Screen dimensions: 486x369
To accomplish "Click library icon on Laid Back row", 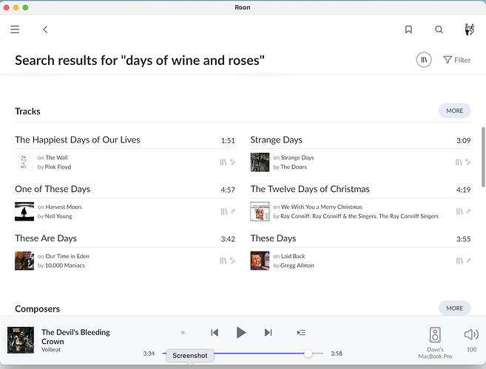I will [x=459, y=261].
